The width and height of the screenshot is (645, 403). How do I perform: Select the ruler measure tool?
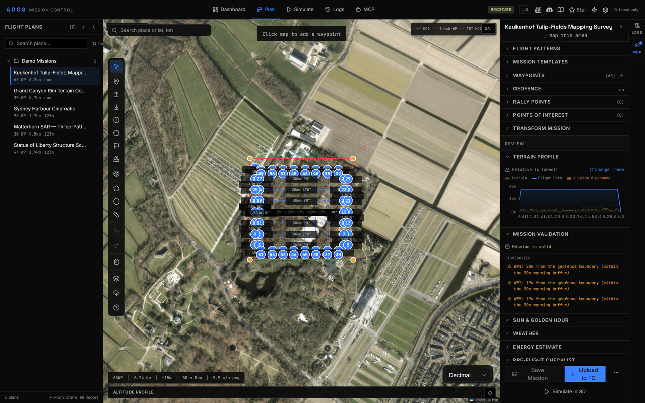point(116,215)
